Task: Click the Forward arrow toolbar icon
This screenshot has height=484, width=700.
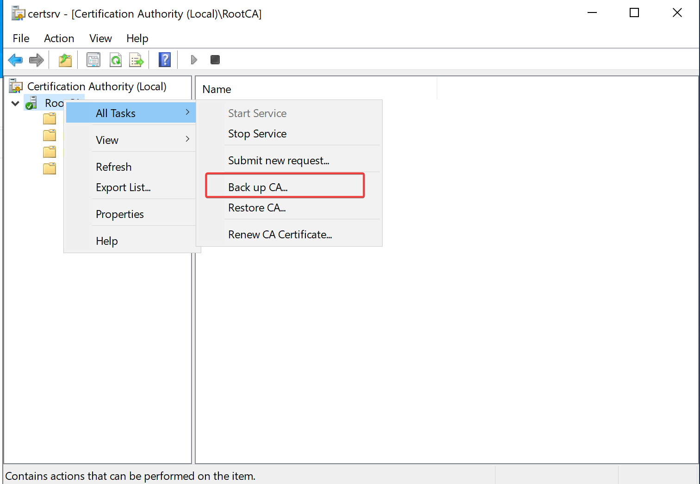Action: tap(36, 60)
